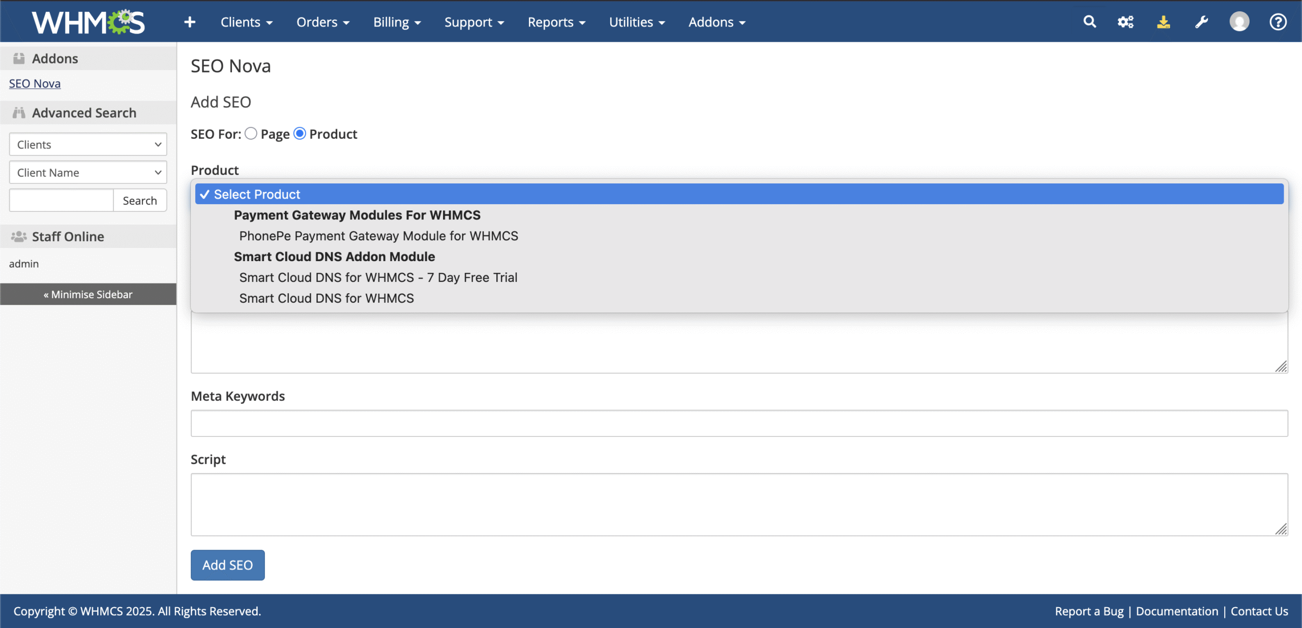Open the Billing menu

point(397,22)
